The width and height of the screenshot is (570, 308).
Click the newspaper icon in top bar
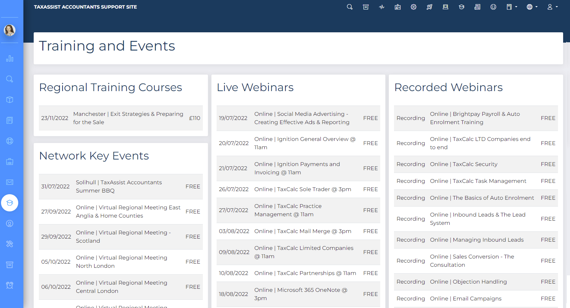[x=478, y=7]
